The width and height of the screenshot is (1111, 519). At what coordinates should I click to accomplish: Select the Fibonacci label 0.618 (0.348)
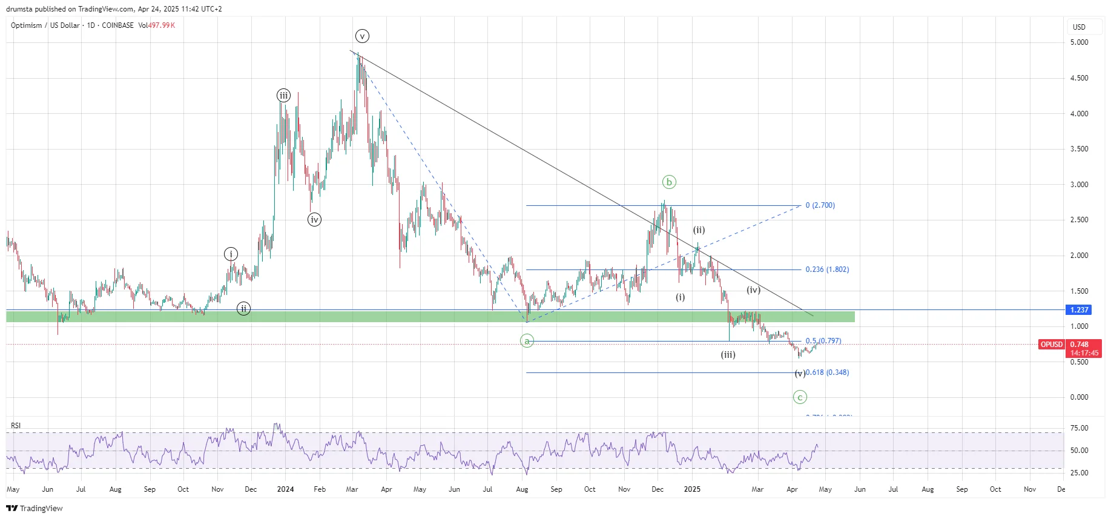click(x=828, y=372)
